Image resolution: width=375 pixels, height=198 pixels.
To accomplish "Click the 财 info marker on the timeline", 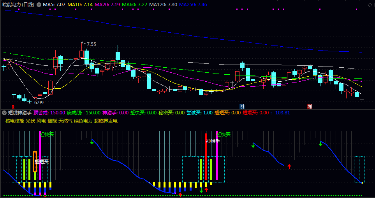I will click(242, 106).
